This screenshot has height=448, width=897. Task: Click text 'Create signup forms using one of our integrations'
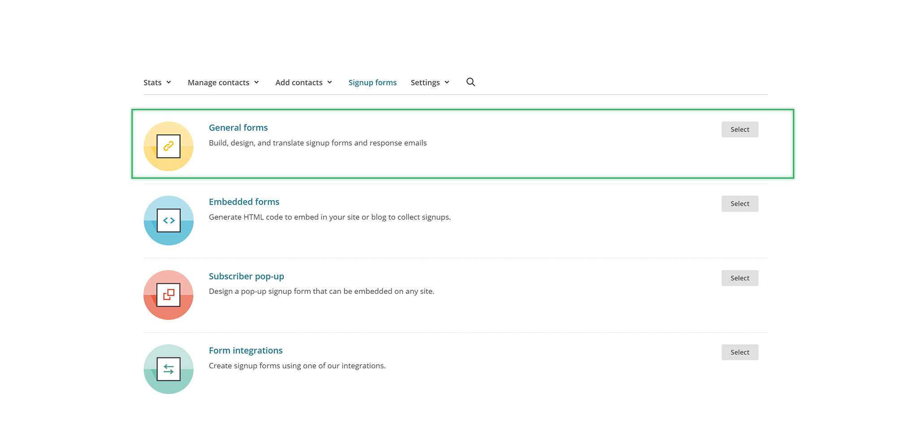click(x=296, y=366)
